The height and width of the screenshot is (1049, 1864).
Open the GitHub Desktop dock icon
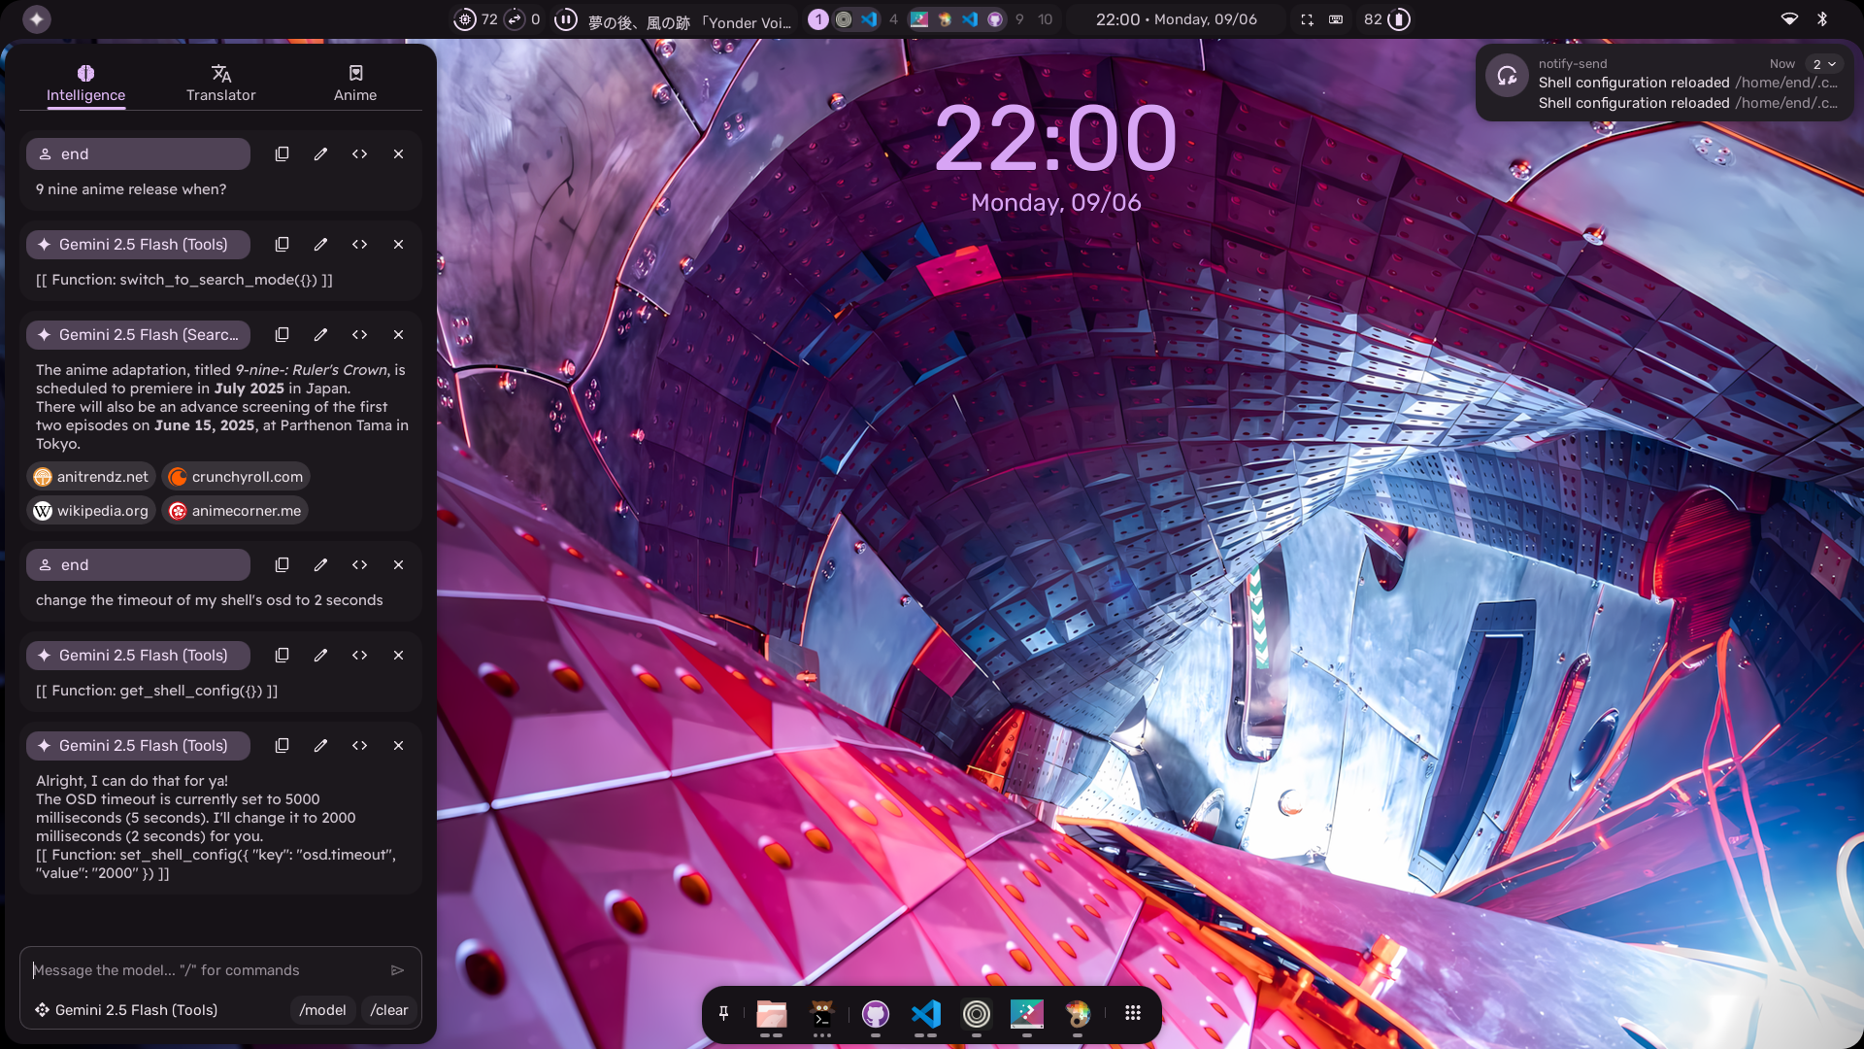click(876, 1014)
